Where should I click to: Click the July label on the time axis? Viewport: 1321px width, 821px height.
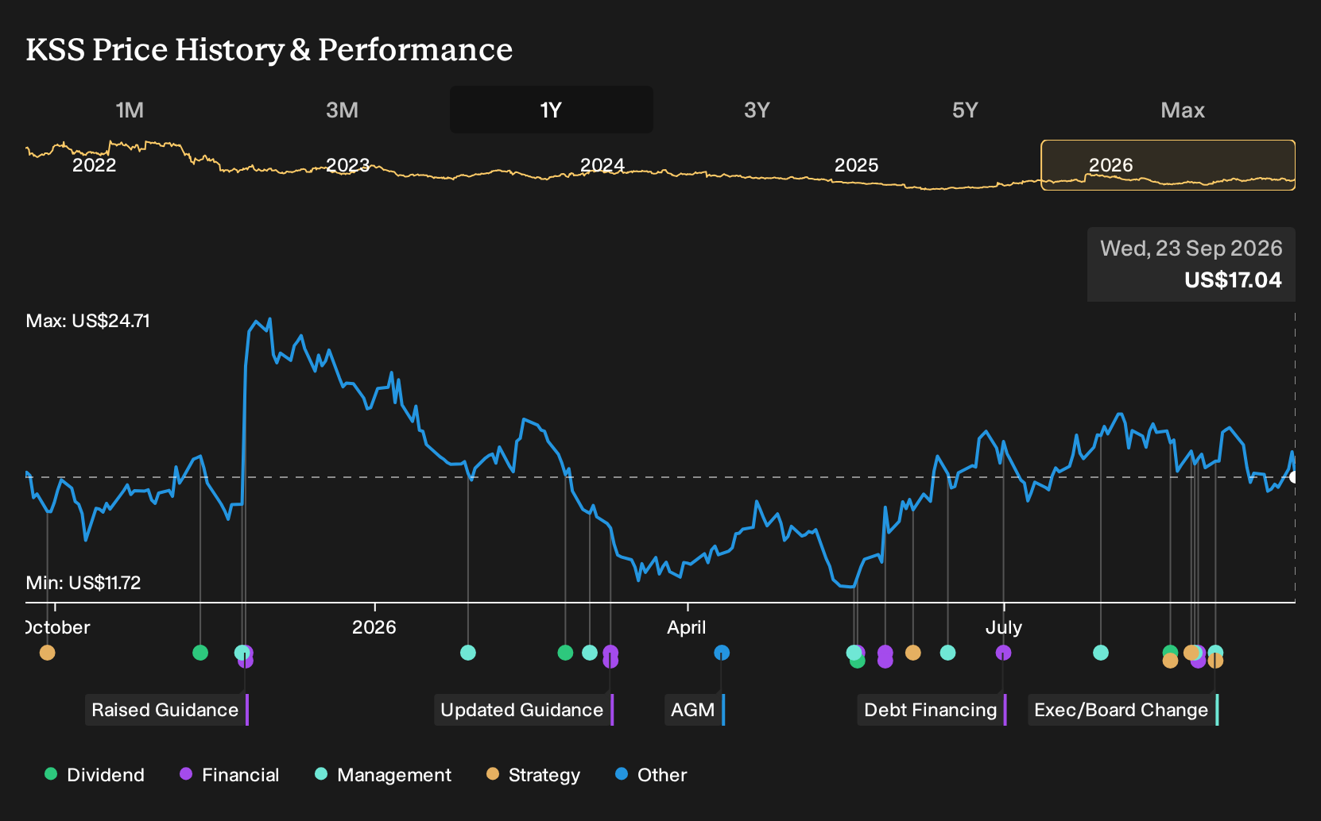coord(1004,627)
